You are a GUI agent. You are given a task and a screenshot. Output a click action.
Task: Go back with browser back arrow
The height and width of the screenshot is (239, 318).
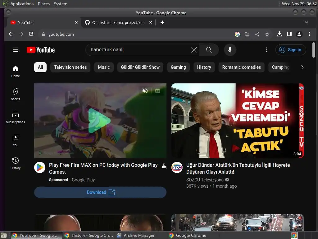11,34
